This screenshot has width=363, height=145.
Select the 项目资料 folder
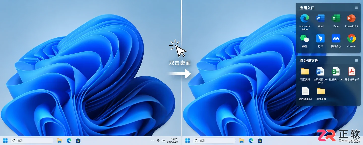coord(305,71)
